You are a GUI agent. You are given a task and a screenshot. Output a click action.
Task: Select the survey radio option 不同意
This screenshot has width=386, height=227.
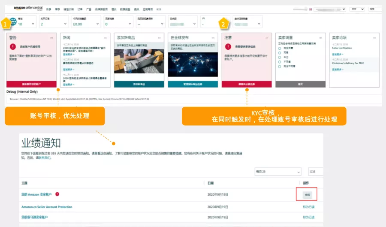tap(280, 62)
